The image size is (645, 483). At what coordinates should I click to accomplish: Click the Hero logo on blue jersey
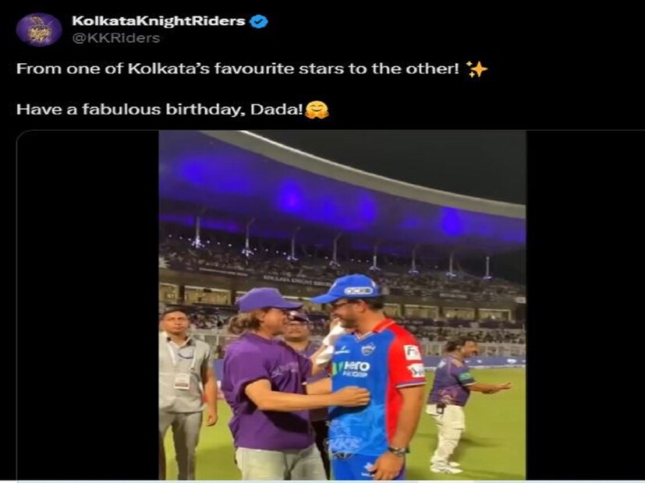(353, 367)
